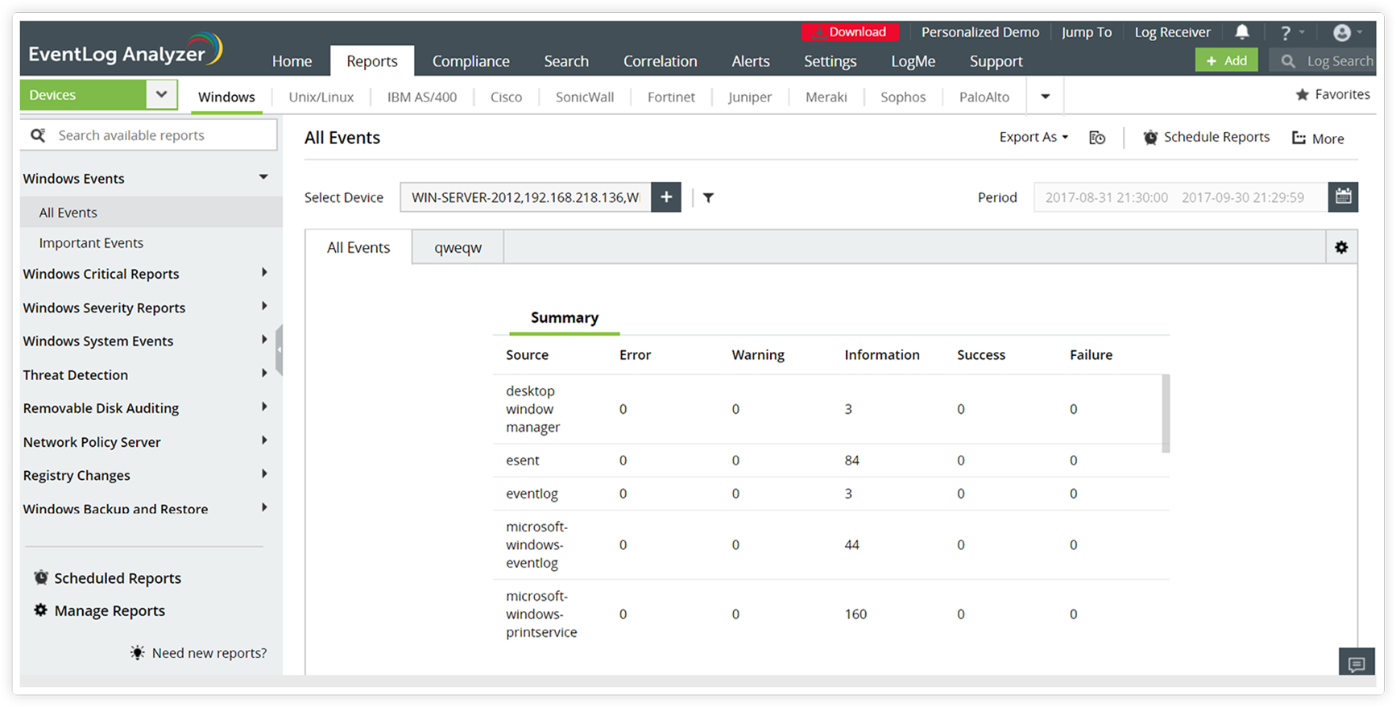This screenshot has width=1396, height=707.
Task: Select the Sophos device tab
Action: [x=903, y=97]
